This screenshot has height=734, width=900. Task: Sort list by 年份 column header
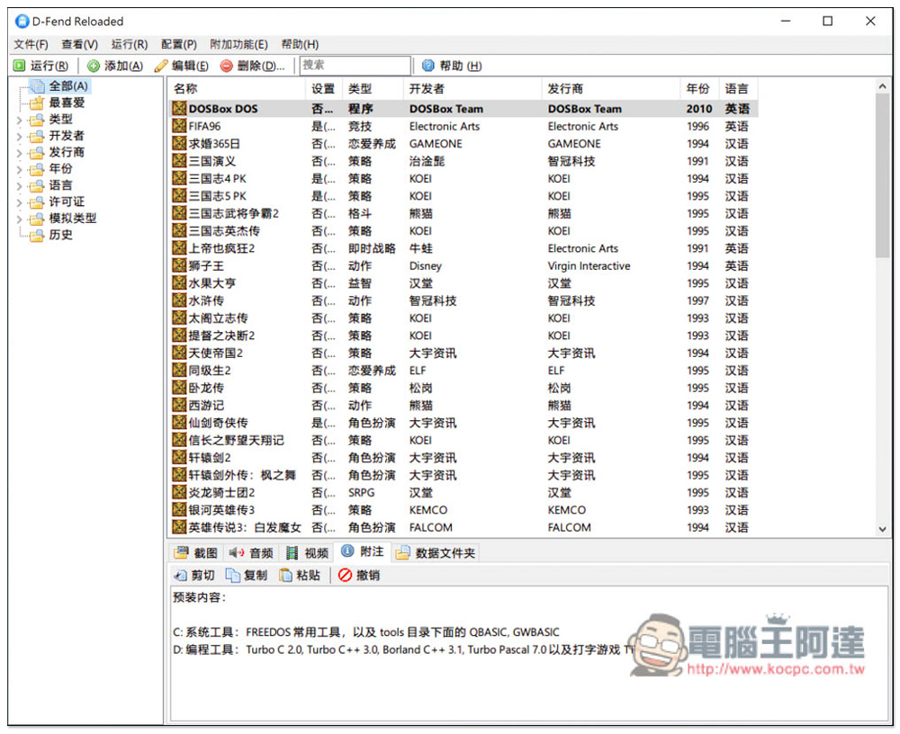[697, 88]
